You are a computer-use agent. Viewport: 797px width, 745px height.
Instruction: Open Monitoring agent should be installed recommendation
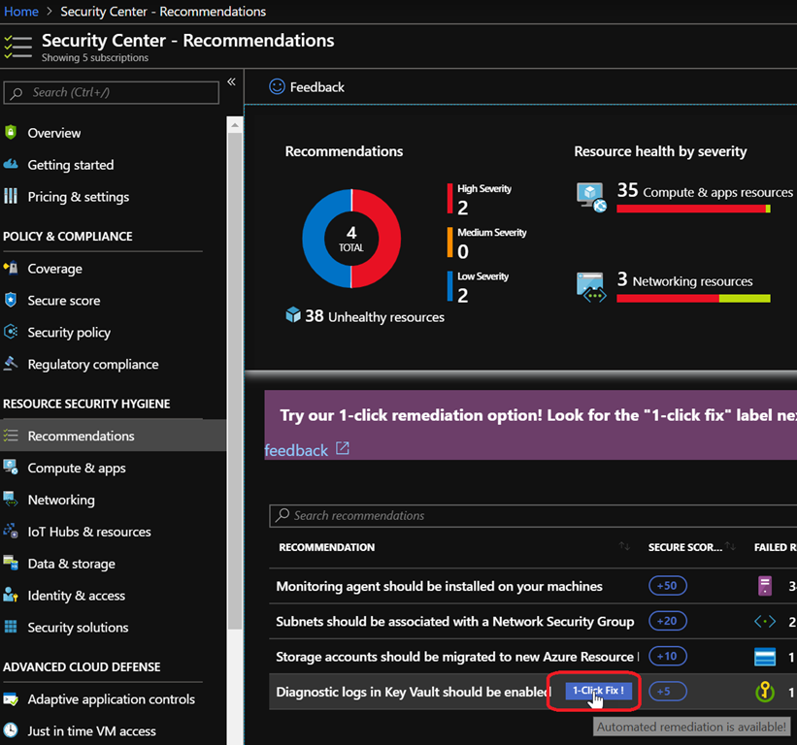pos(439,586)
